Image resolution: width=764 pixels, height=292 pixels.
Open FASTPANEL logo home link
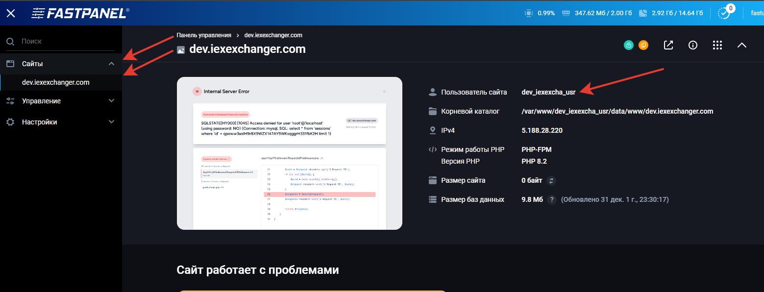click(x=80, y=13)
